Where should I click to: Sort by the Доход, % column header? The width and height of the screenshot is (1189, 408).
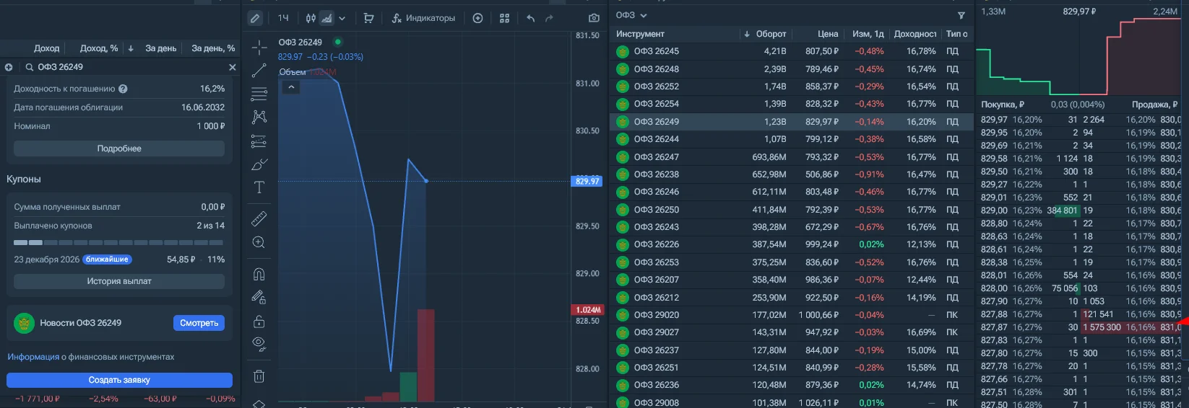[98, 48]
